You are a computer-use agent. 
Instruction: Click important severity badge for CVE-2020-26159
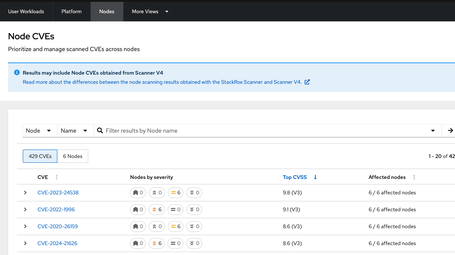tap(157, 226)
